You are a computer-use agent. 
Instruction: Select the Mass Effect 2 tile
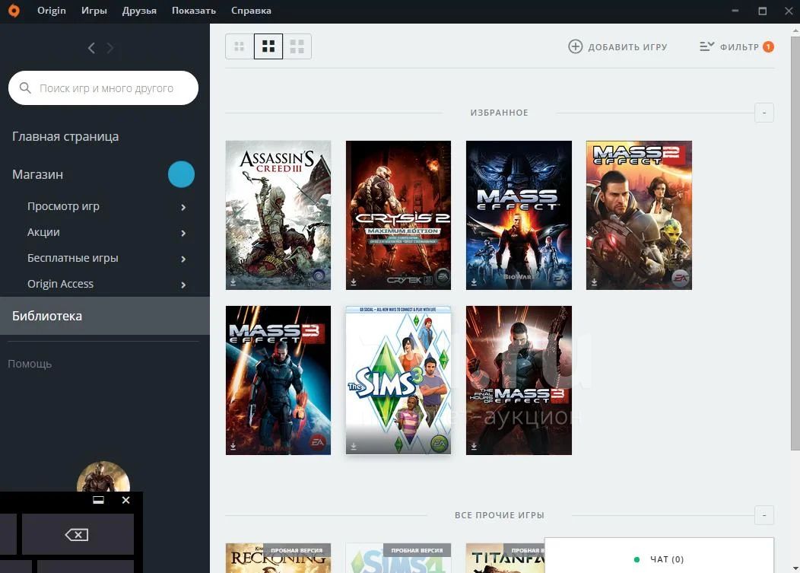click(640, 215)
